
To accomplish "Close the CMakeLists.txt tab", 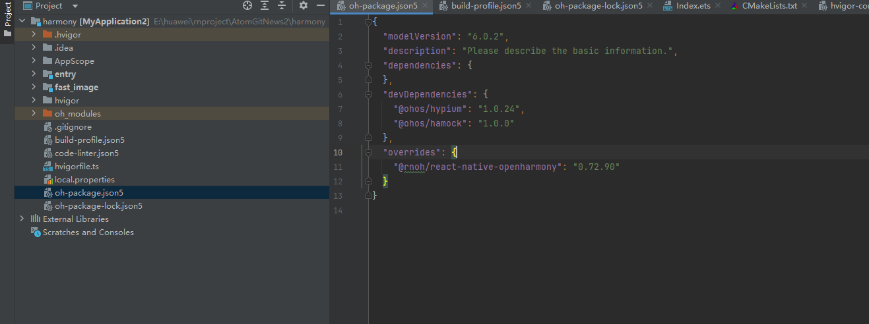I will (x=805, y=6).
